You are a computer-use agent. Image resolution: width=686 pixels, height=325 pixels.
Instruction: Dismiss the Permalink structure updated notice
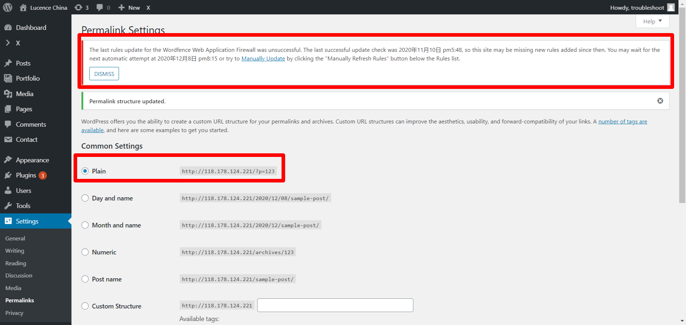click(660, 101)
